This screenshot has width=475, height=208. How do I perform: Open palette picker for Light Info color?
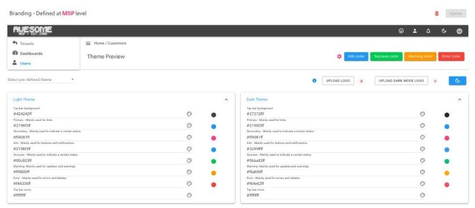click(189, 148)
